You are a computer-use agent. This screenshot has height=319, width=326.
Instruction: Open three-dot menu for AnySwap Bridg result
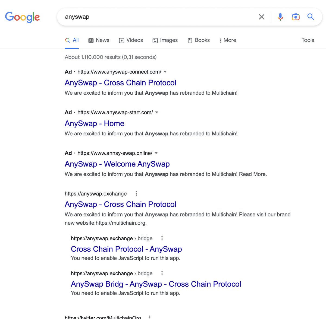pos(162,273)
